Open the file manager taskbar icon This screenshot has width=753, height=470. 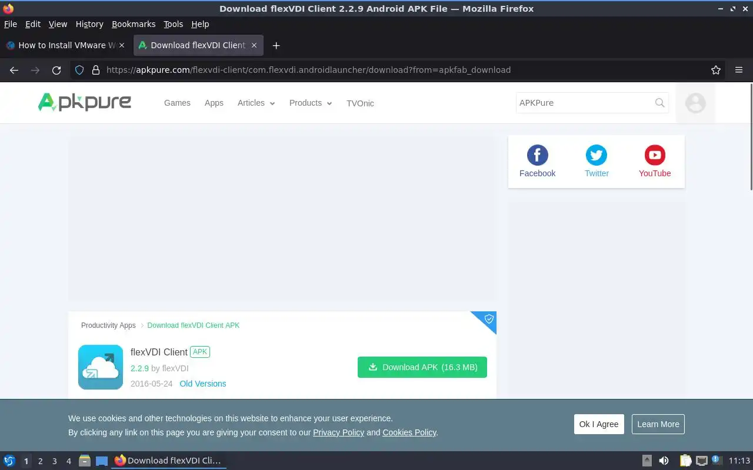[x=84, y=461]
